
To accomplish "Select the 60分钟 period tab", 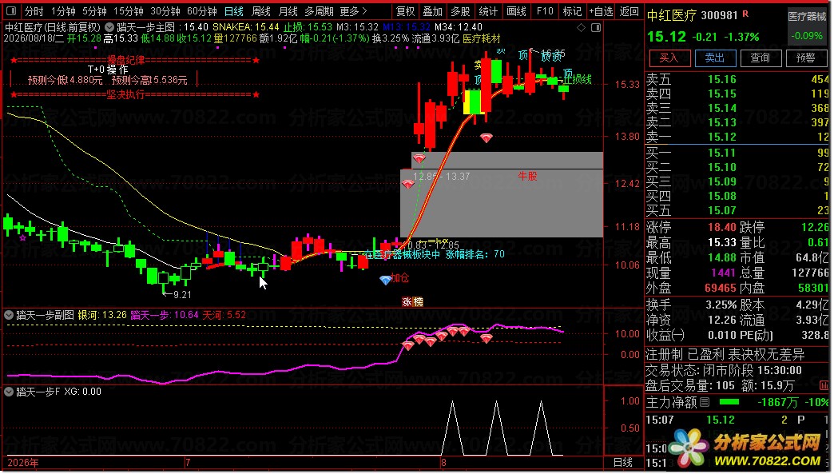I will [x=202, y=11].
